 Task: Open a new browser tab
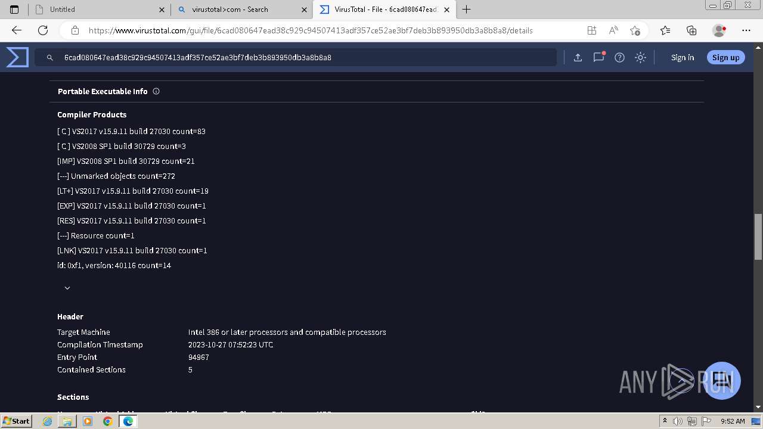point(466,10)
